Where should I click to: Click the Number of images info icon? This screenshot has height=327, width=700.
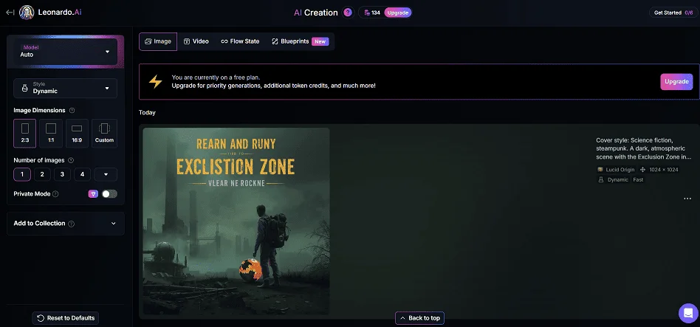point(71,160)
